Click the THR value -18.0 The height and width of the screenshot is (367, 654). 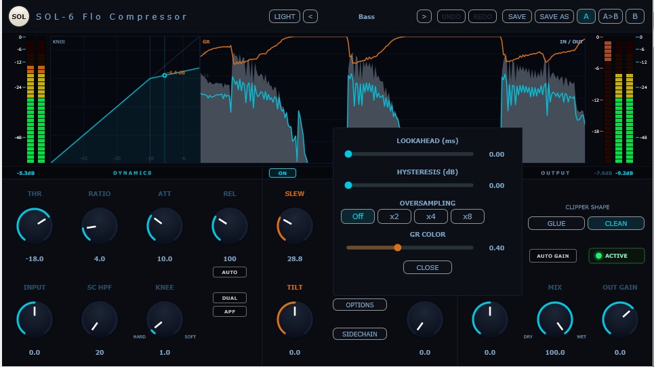click(35, 259)
